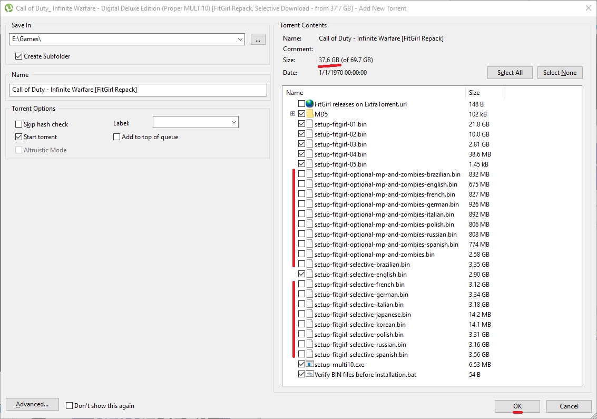
Task: Select the optional-mp-and-zombies-italian.bin file name
Action: click(384, 214)
